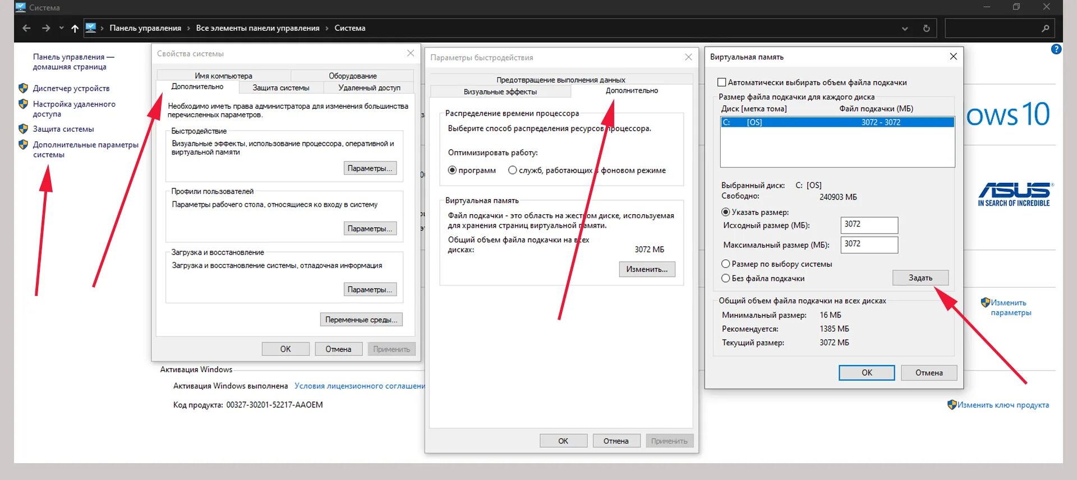This screenshot has width=1077, height=480.
Task: Select Указать размер radio button
Action: tap(726, 212)
